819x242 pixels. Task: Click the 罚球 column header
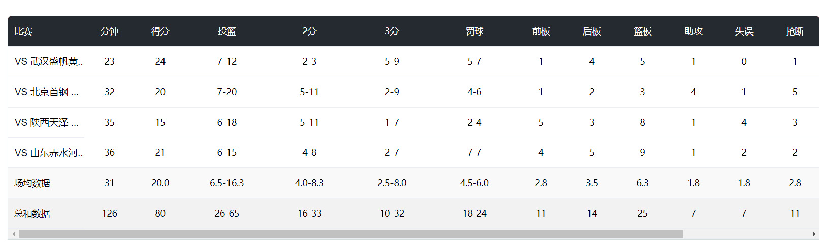[x=474, y=31]
